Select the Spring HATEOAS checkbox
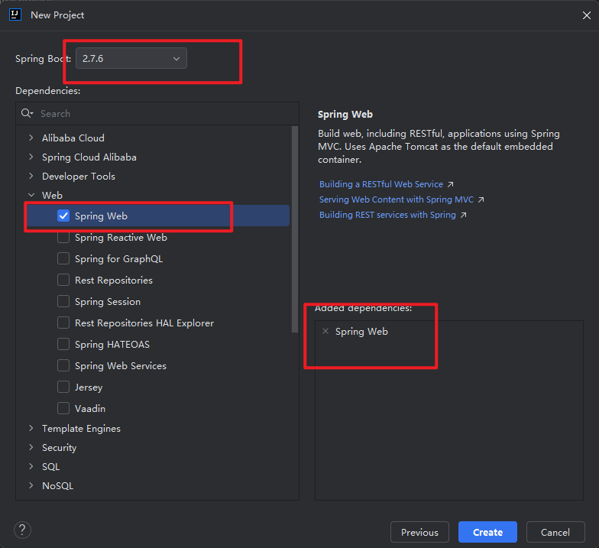Screen dimensions: 599x548 63,344
